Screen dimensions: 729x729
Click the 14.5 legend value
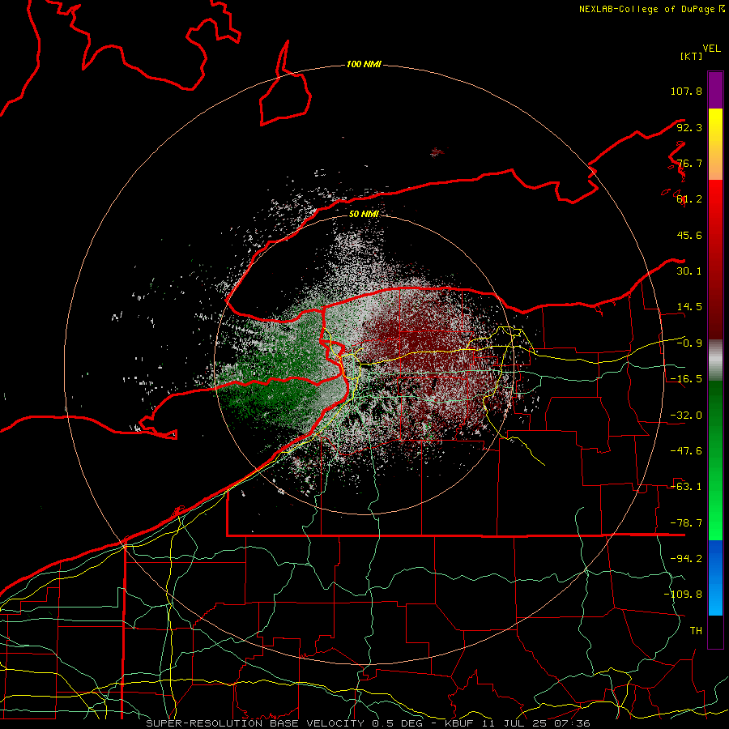coord(689,307)
